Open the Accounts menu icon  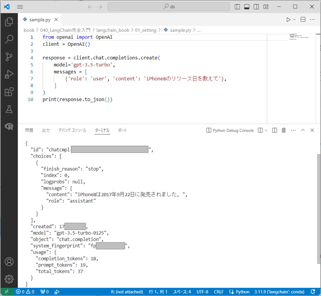point(9,262)
